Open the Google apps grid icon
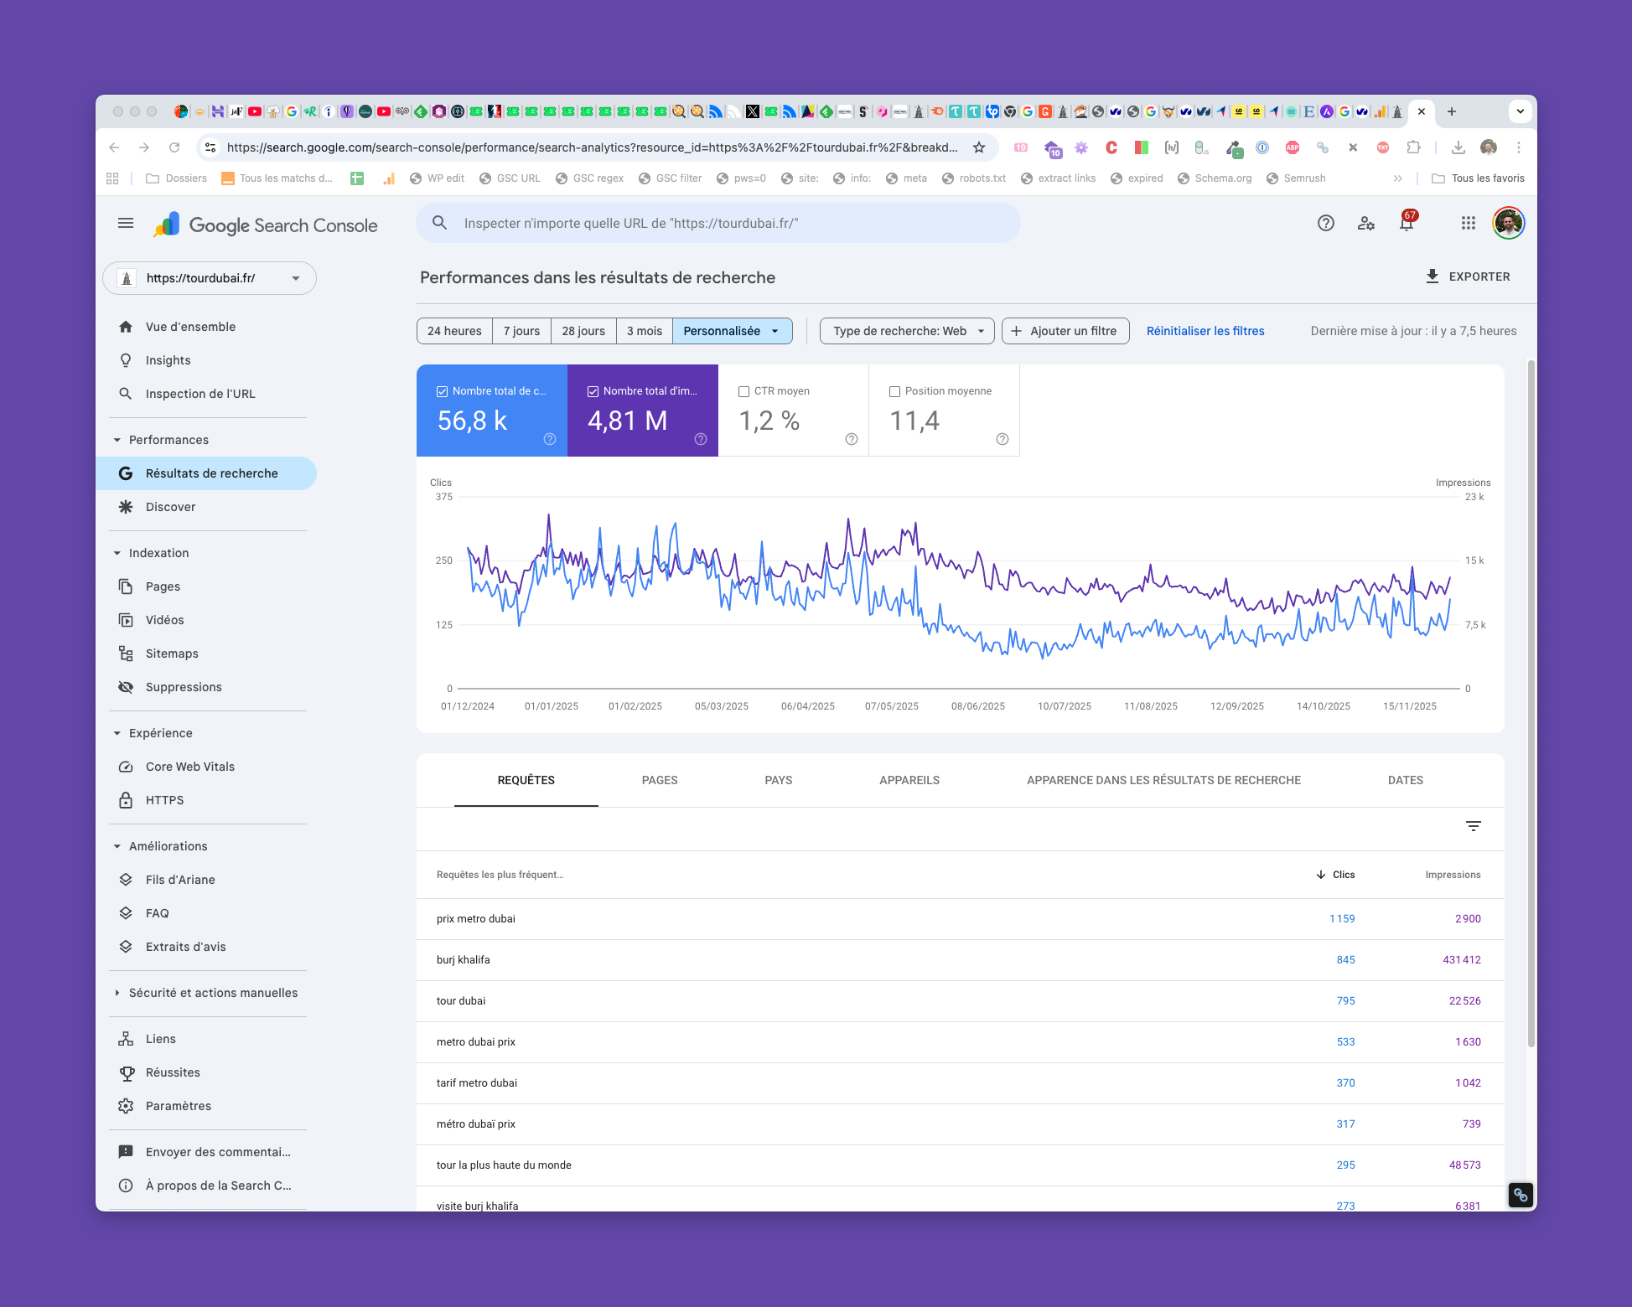1632x1307 pixels. [1468, 223]
